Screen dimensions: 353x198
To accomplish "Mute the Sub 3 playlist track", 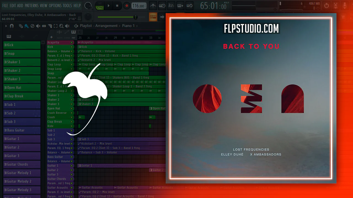I will coord(72,139).
